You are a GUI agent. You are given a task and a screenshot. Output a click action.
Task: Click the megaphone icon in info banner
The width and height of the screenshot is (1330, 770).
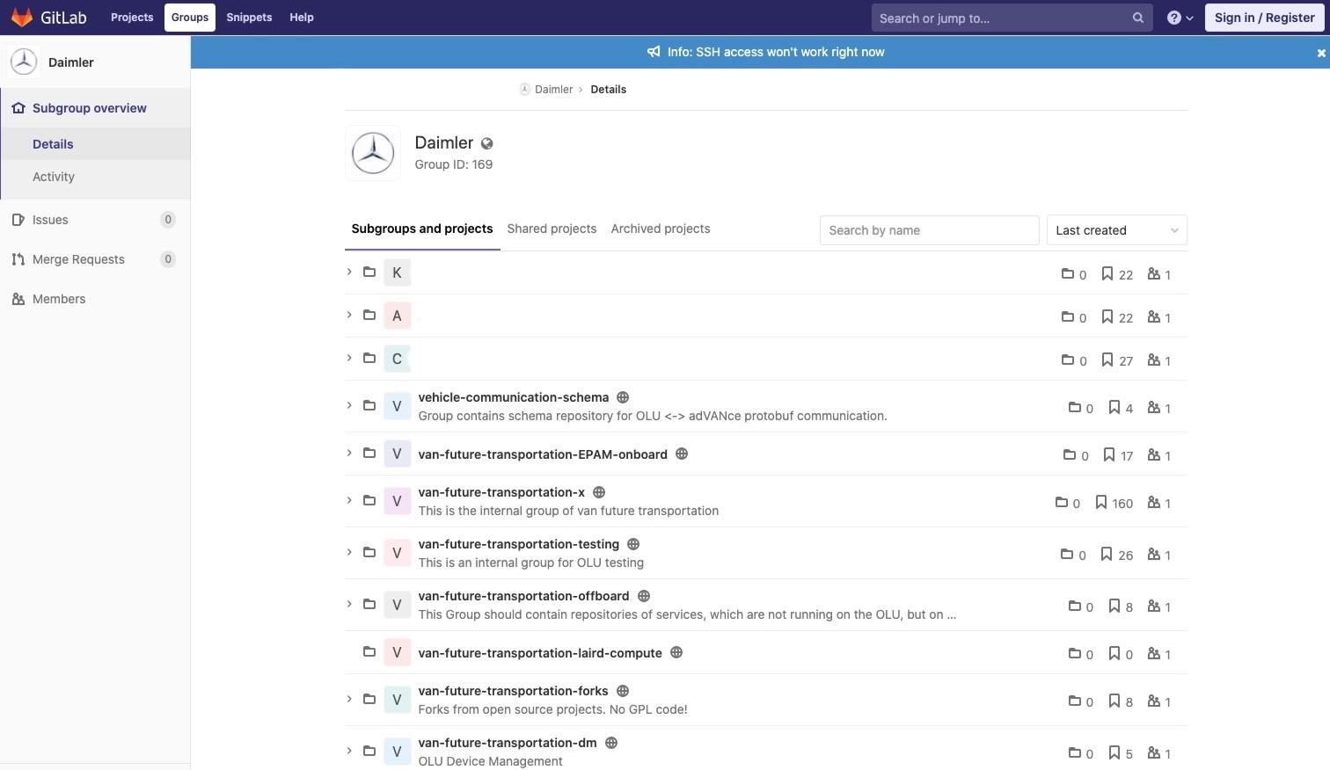point(654,52)
